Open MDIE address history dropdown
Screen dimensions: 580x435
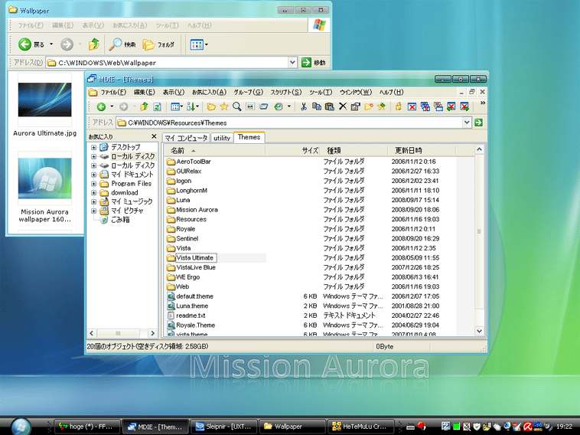[x=467, y=123]
